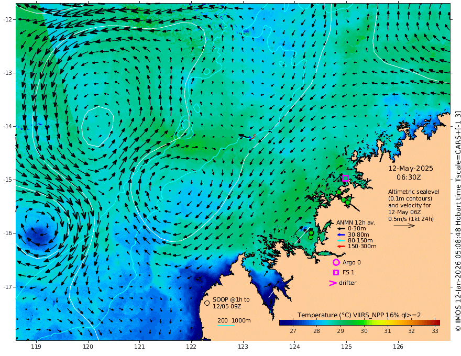Click the -17 latitude axis label
The width and height of the screenshot is (461, 356).
click(x=8, y=287)
